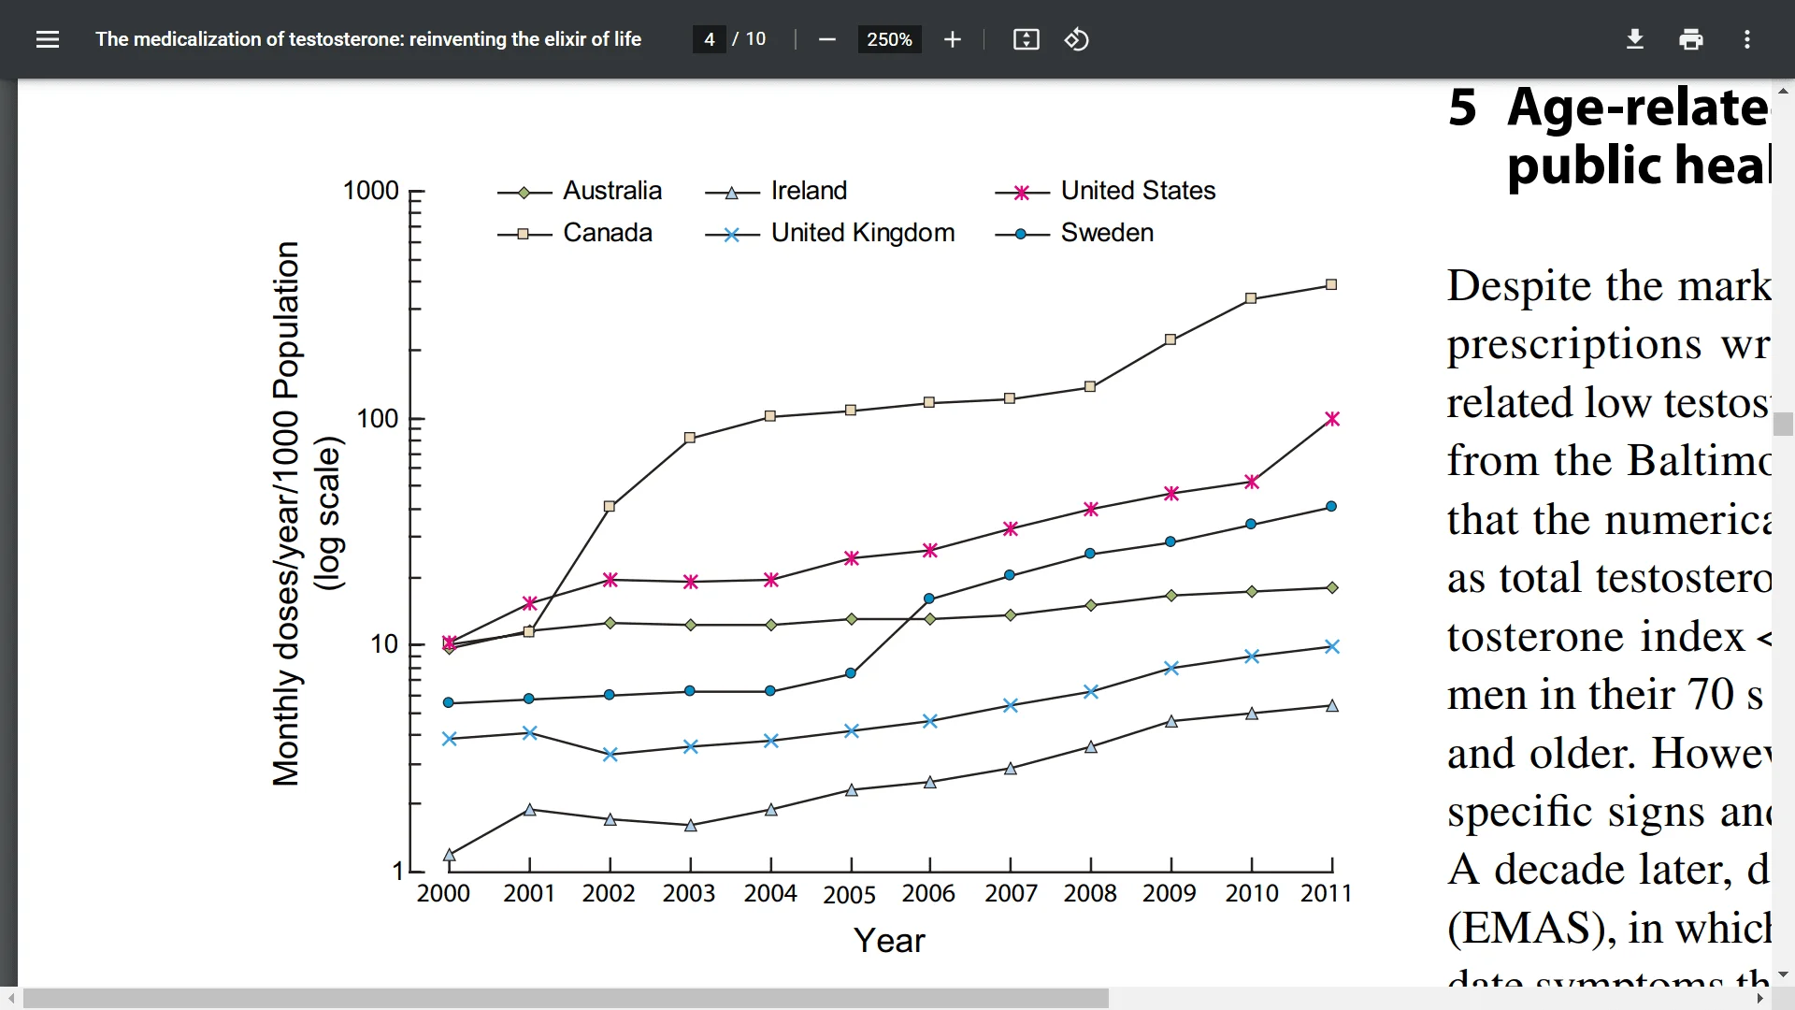Click the United Kingdom legend label
1795x1010 pixels.
point(863,233)
